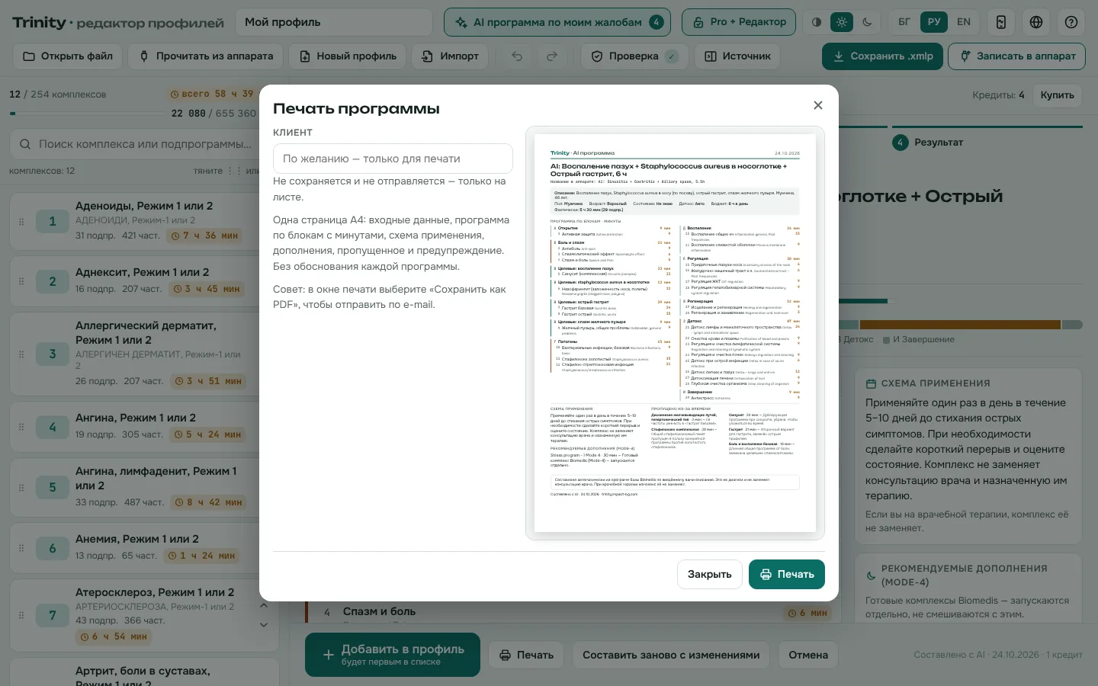Screen dimensions: 1098x686
Task: Click the client name input field
Action: point(393,159)
